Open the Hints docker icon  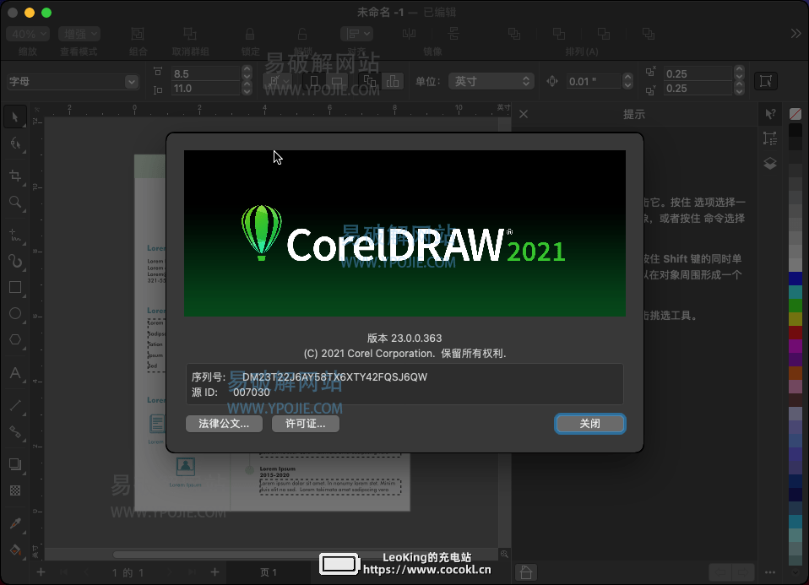coord(770,114)
